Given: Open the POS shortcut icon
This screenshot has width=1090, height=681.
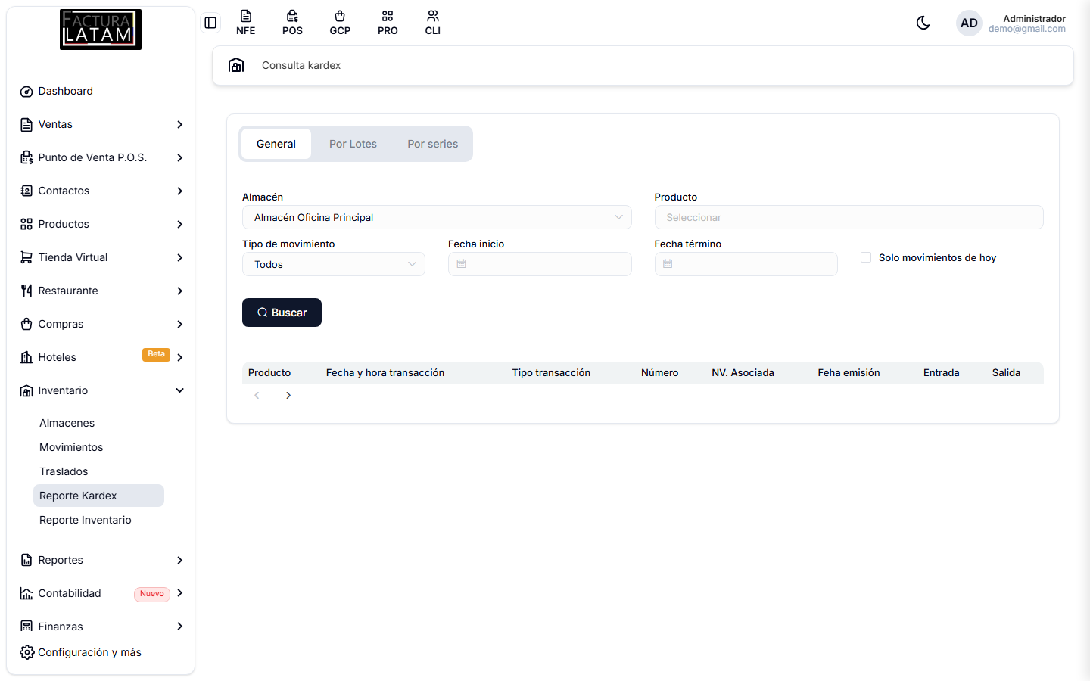Looking at the screenshot, I should (x=292, y=23).
